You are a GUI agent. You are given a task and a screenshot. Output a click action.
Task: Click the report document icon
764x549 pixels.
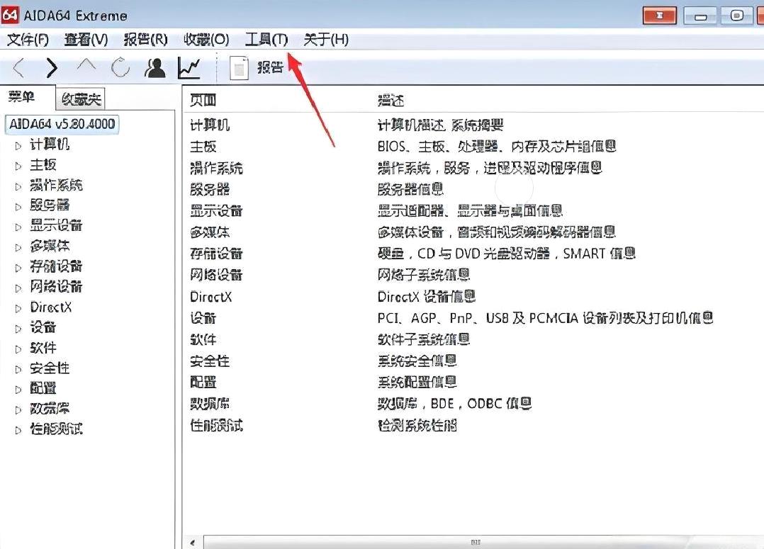click(239, 68)
